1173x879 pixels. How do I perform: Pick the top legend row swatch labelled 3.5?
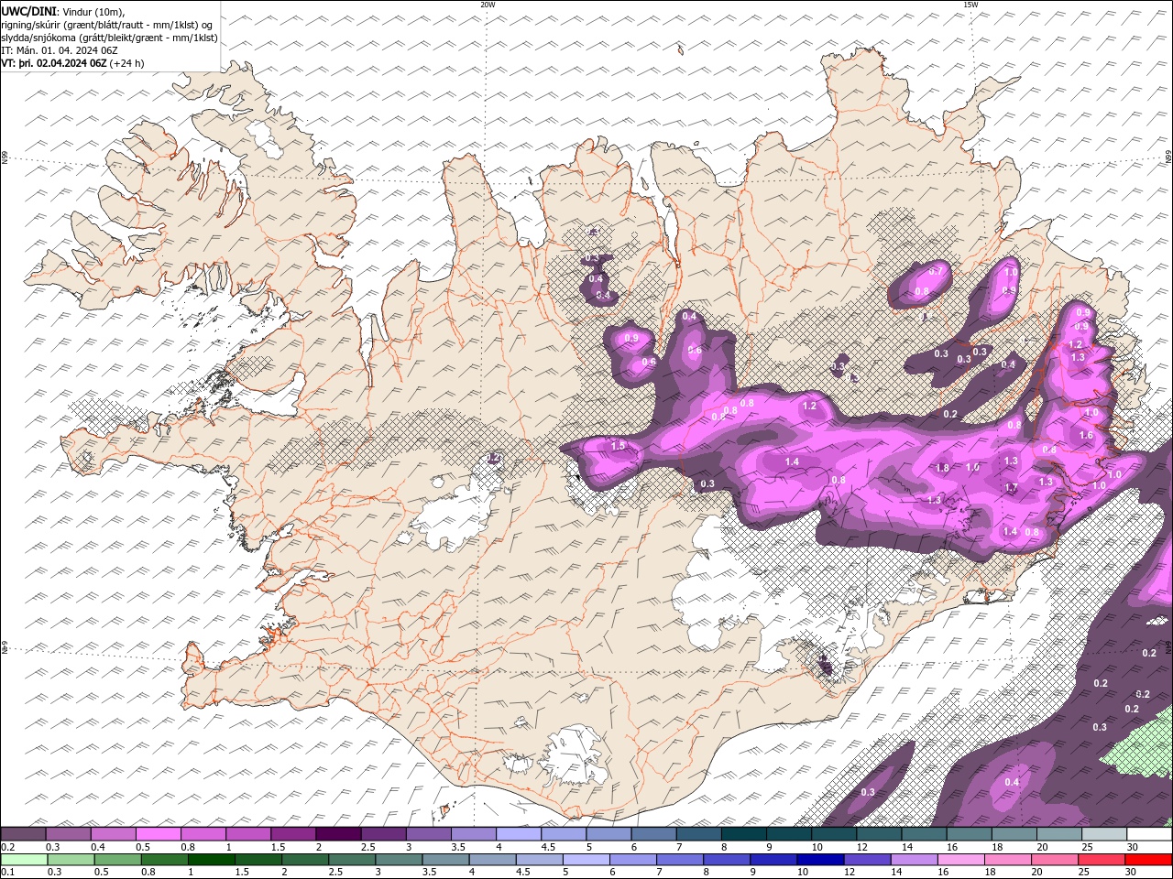474,834
